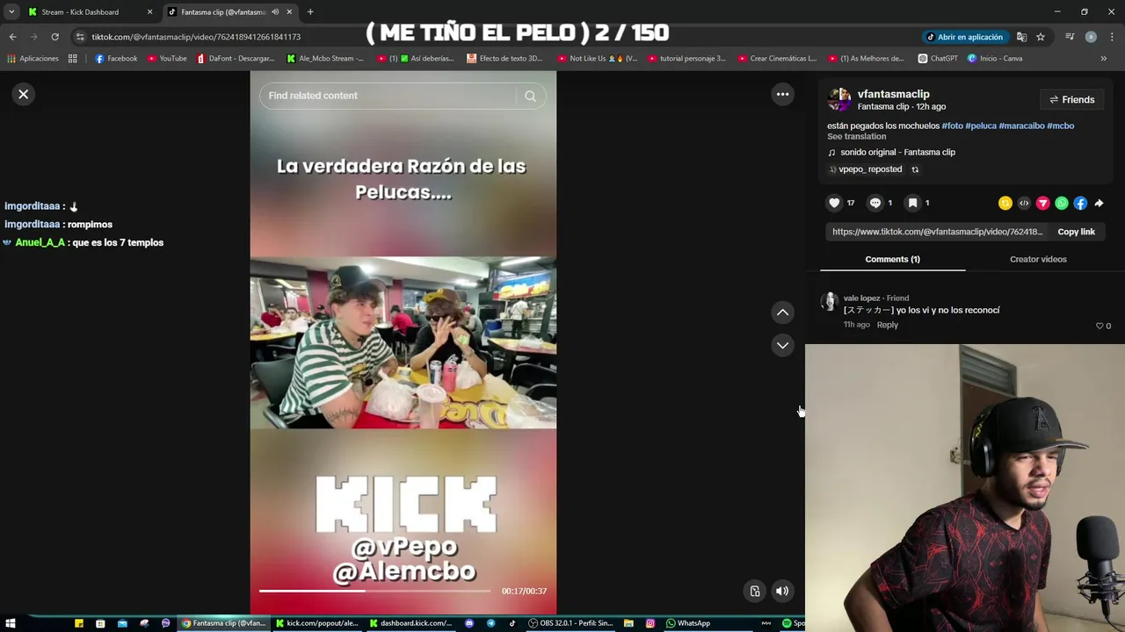
Task: Click Copy link button
Action: click(x=1076, y=232)
